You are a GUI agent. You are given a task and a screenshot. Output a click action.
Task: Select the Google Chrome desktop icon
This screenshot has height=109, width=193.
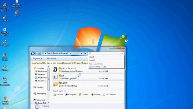point(5,101)
